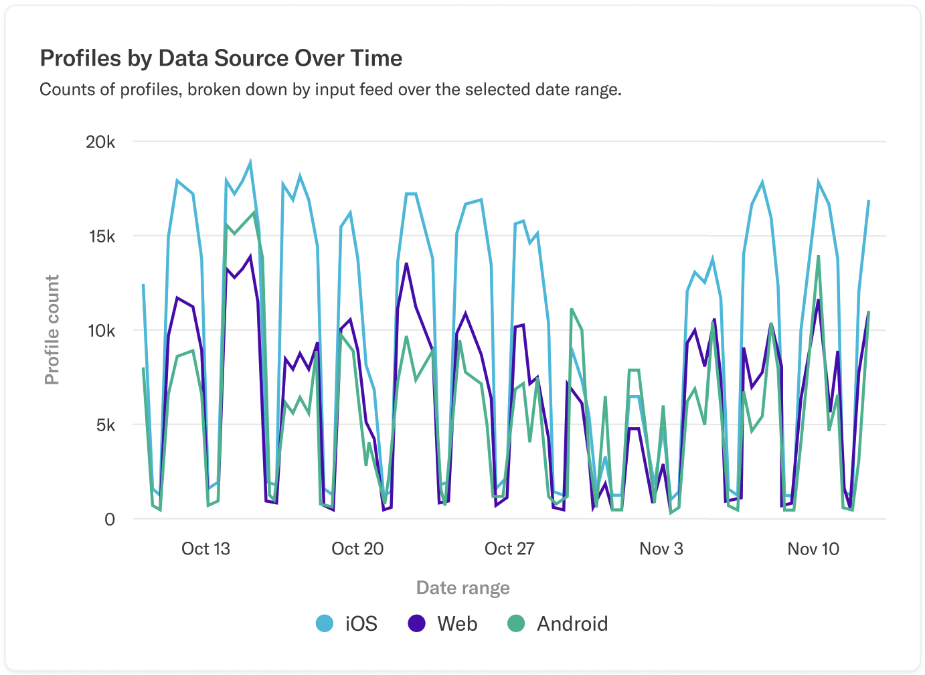
Task: Click the 'Date range' horizontal axis title
Action: tap(463, 588)
